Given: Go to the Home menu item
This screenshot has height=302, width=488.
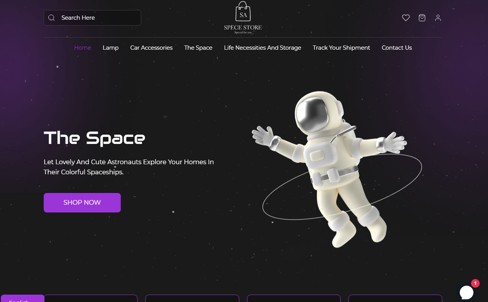Looking at the screenshot, I should (x=82, y=48).
